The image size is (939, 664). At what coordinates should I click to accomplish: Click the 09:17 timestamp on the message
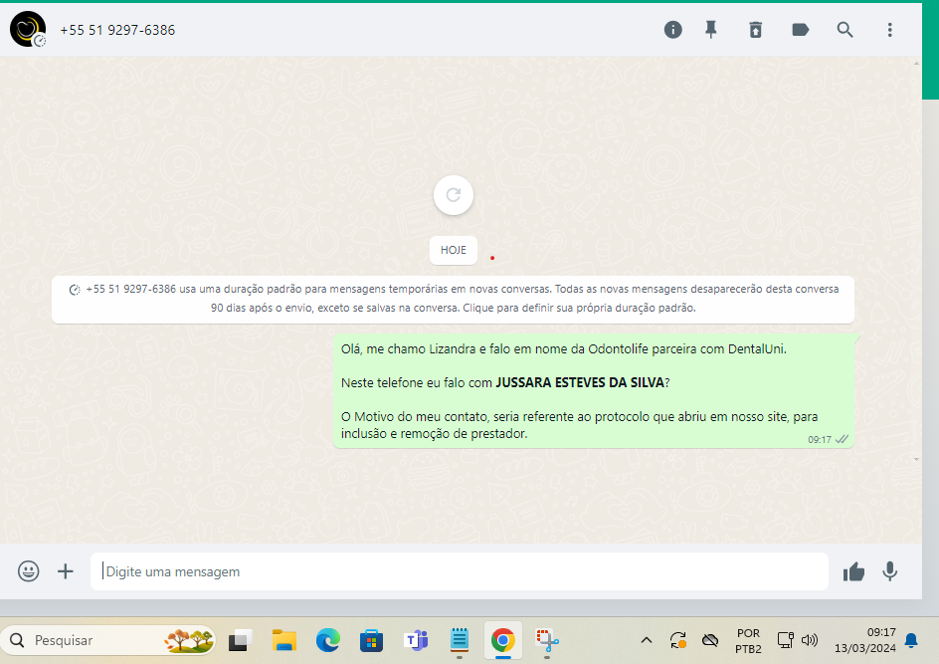click(820, 439)
